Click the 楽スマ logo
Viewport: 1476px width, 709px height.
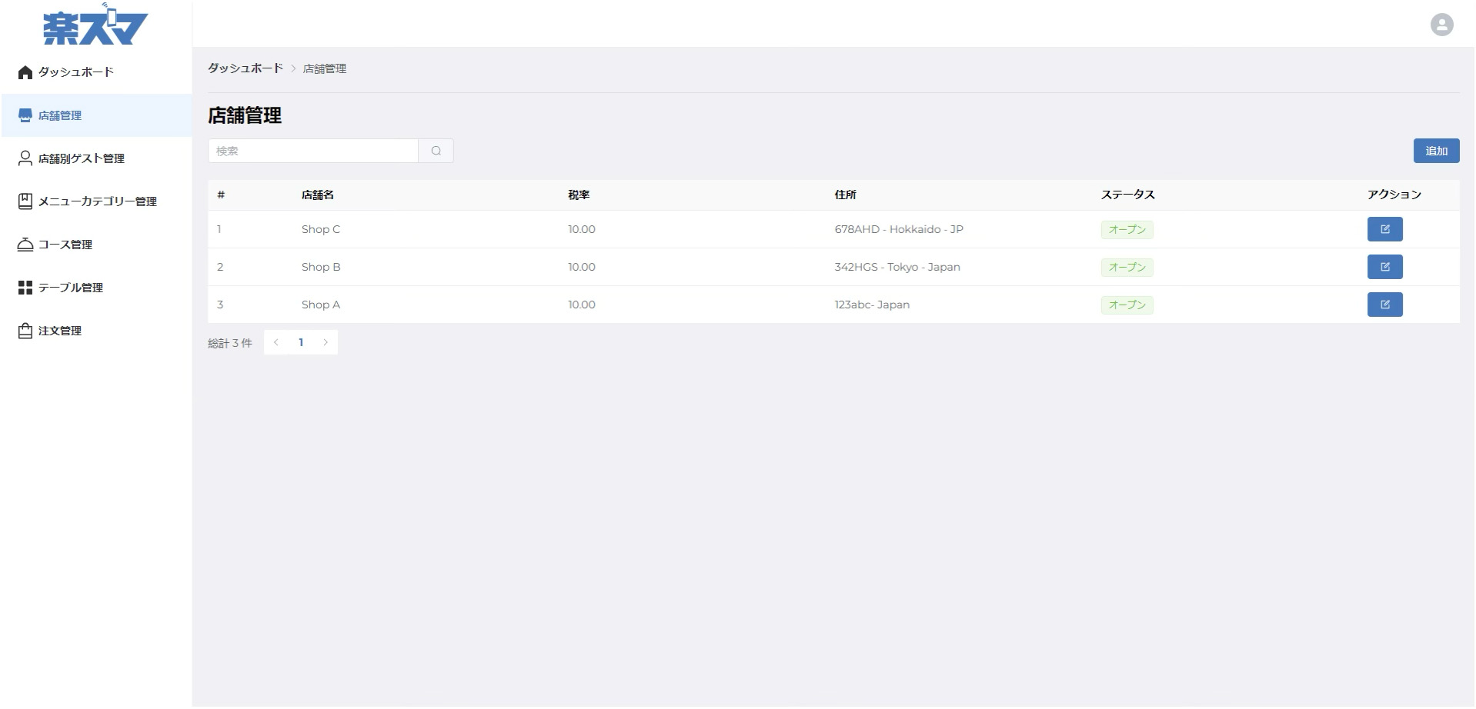click(x=95, y=26)
